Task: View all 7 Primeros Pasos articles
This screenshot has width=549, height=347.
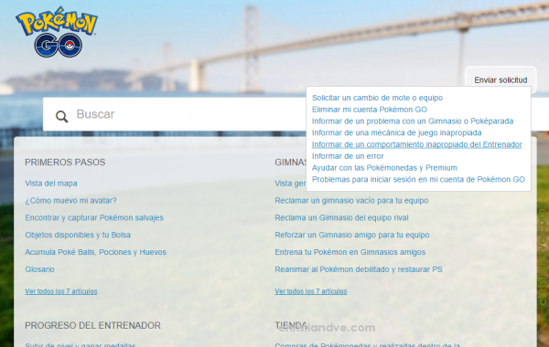Action: tap(61, 291)
